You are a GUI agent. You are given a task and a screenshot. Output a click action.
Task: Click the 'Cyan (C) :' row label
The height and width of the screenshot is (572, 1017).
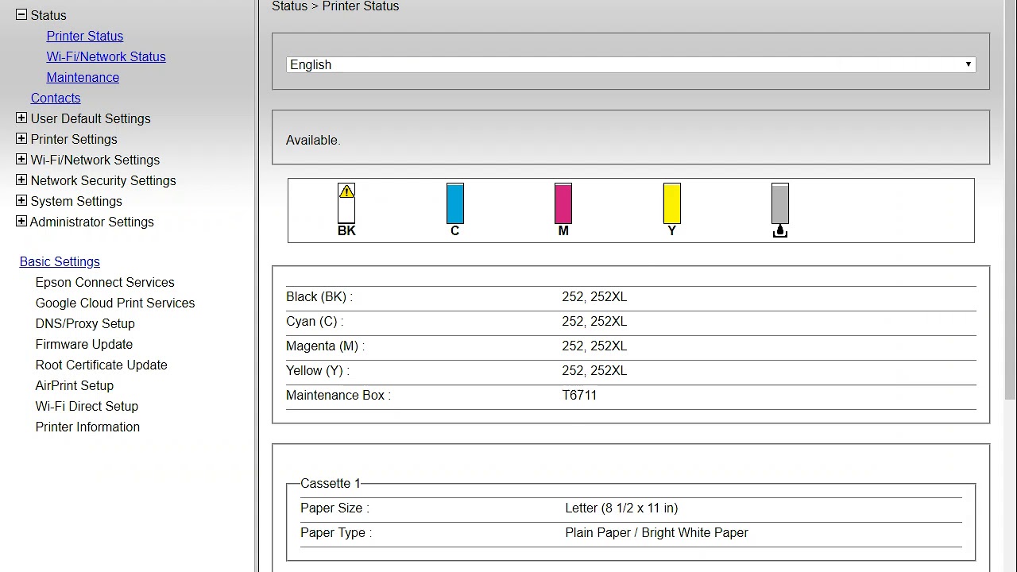(315, 321)
